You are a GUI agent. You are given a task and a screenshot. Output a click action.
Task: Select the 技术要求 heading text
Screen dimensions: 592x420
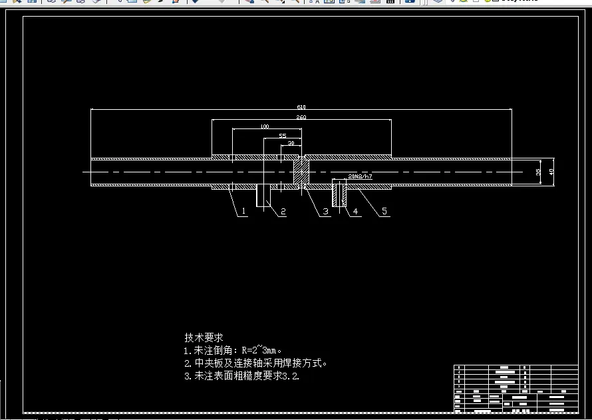204,337
